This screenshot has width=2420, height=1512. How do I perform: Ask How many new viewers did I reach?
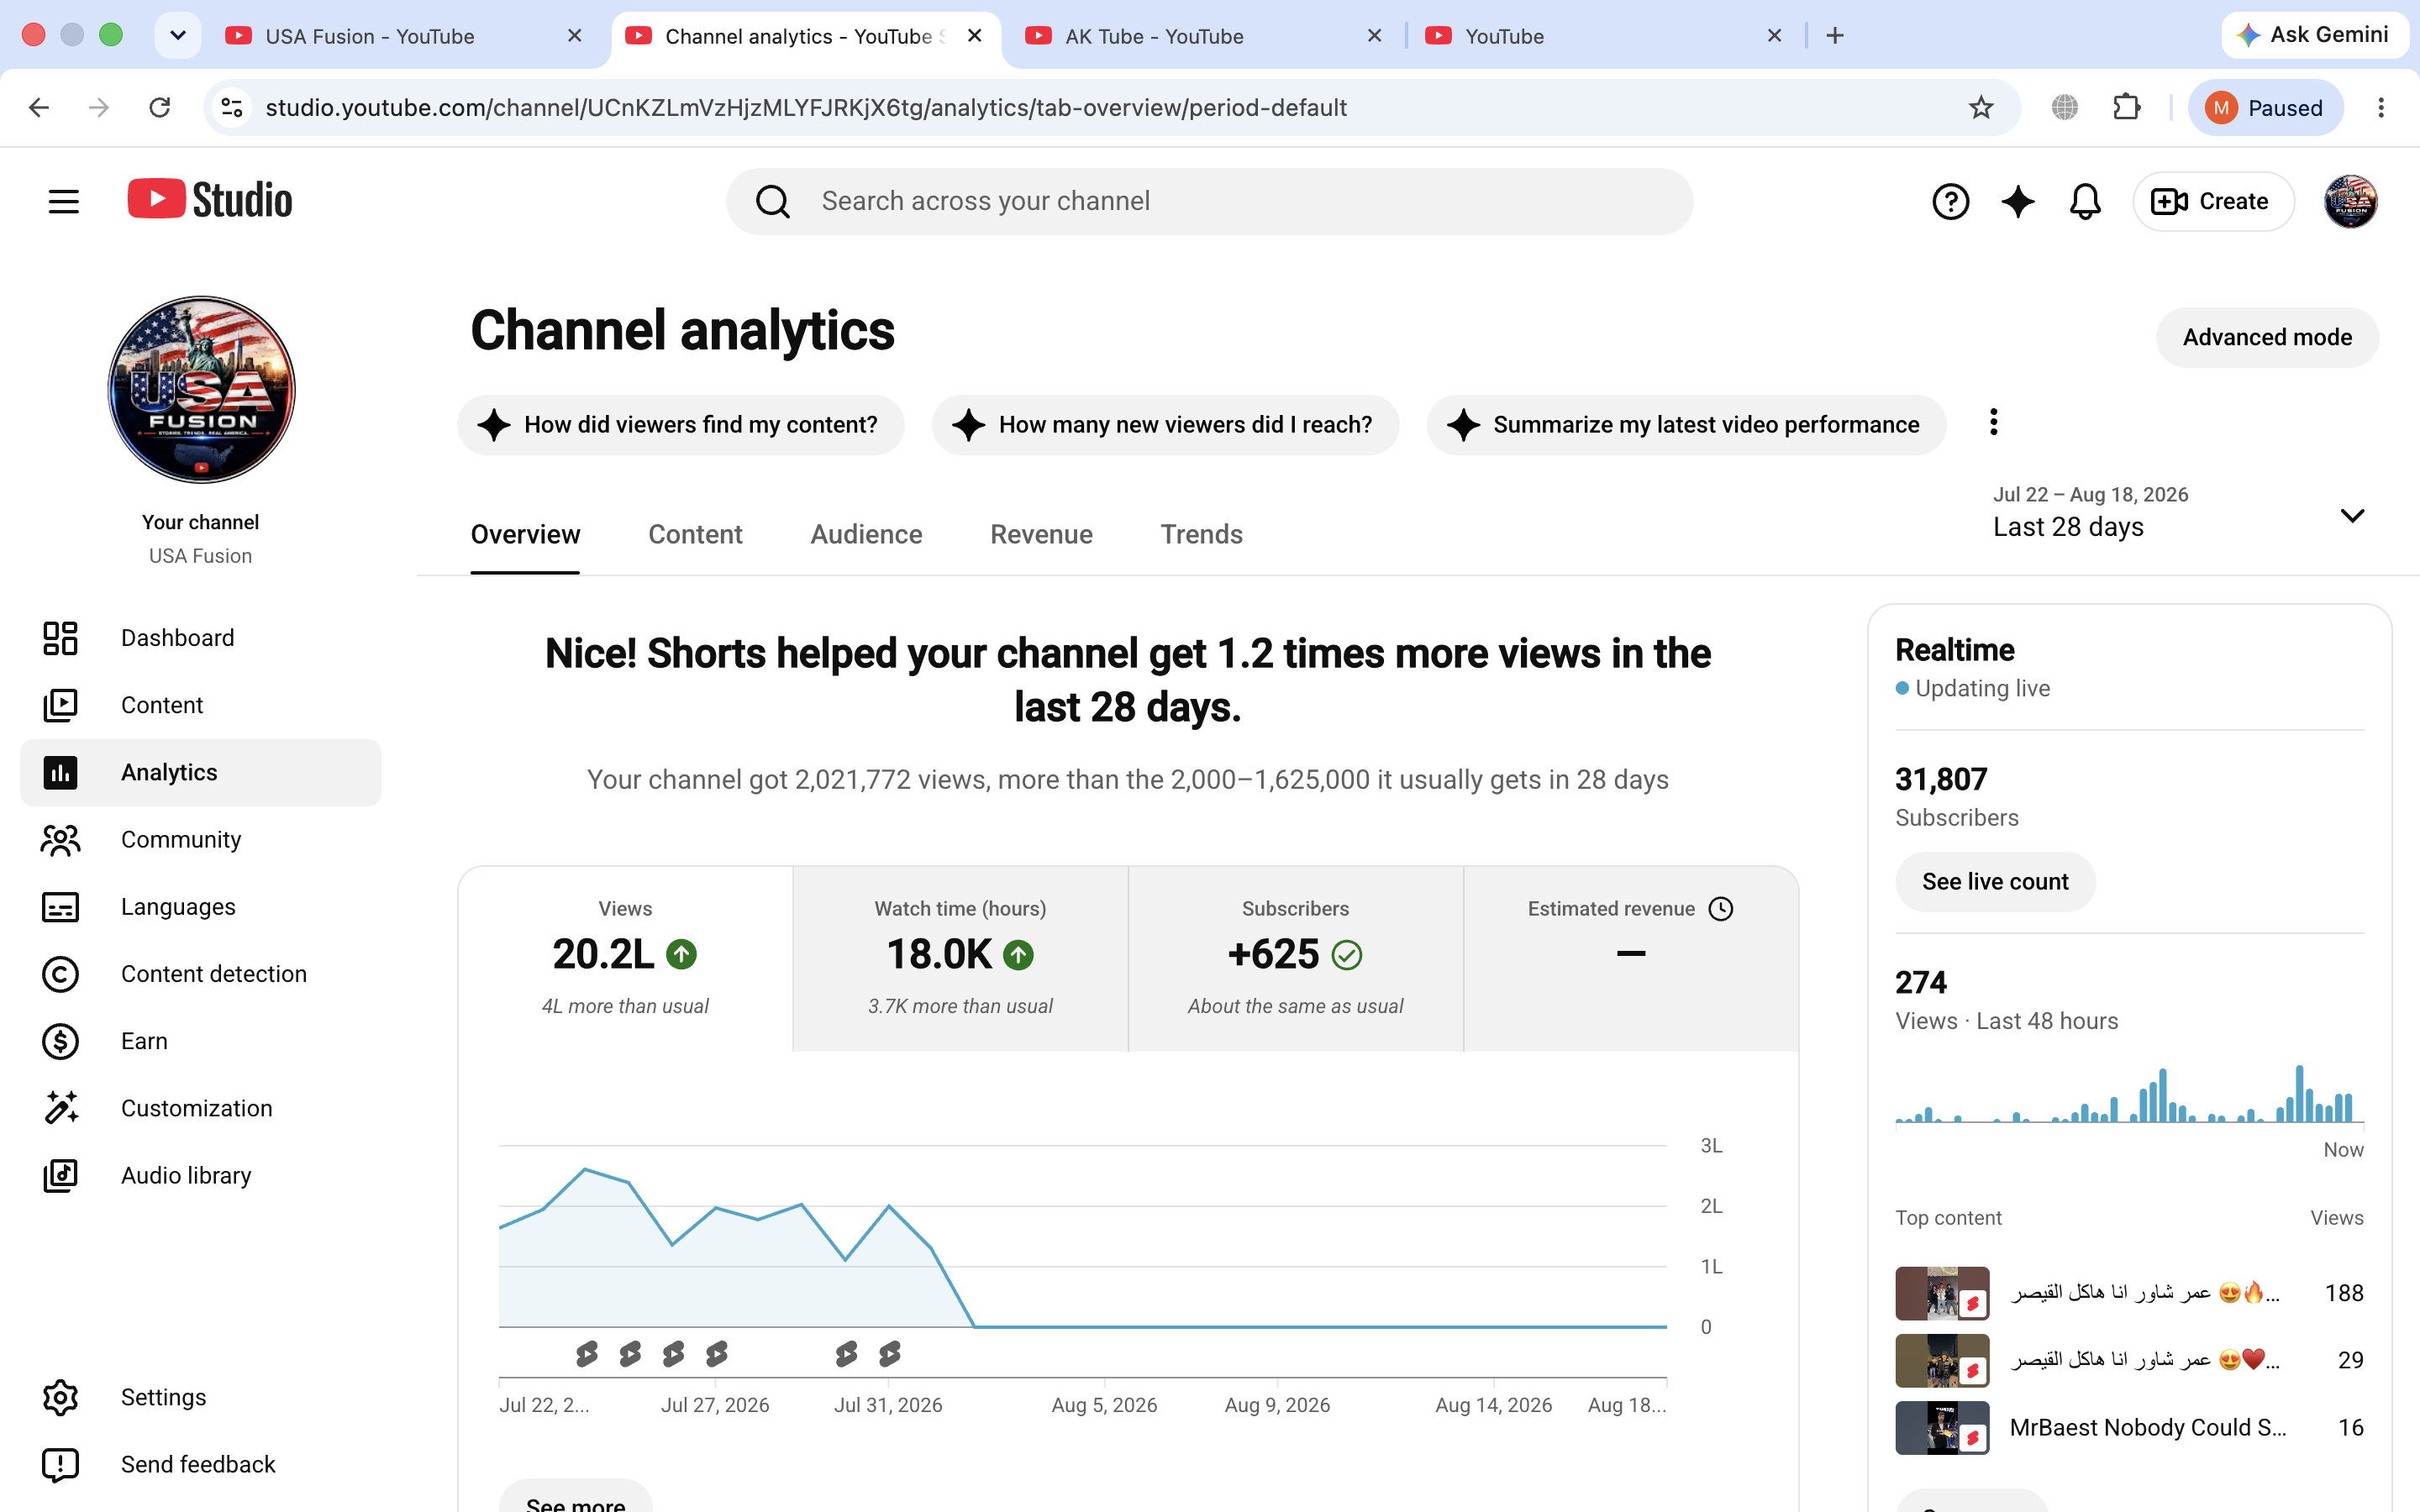point(1165,425)
